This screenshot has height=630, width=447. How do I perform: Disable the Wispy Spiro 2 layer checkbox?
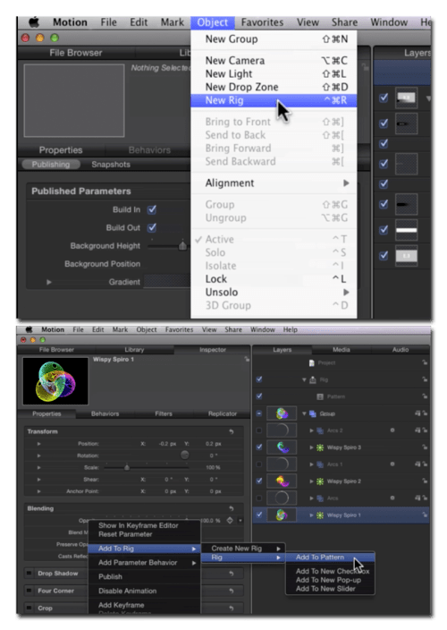pos(259,481)
